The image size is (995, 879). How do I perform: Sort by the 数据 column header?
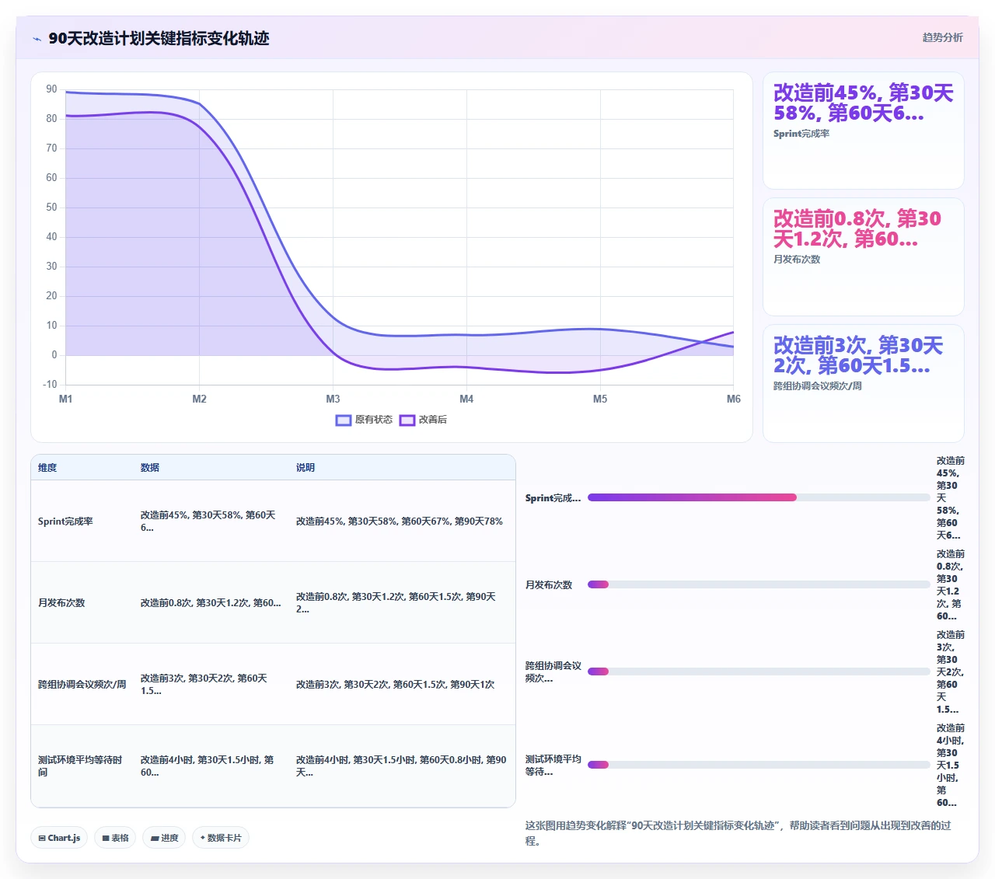coord(150,468)
